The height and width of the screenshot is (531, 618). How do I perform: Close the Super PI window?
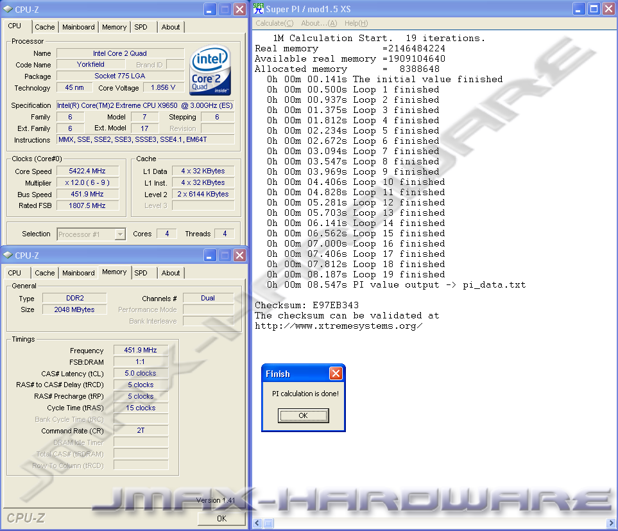[x=608, y=9]
